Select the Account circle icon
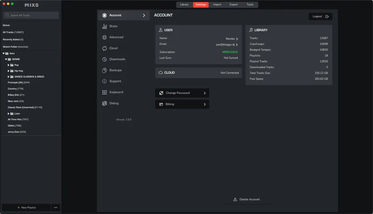The width and height of the screenshot is (373, 214). click(x=105, y=15)
